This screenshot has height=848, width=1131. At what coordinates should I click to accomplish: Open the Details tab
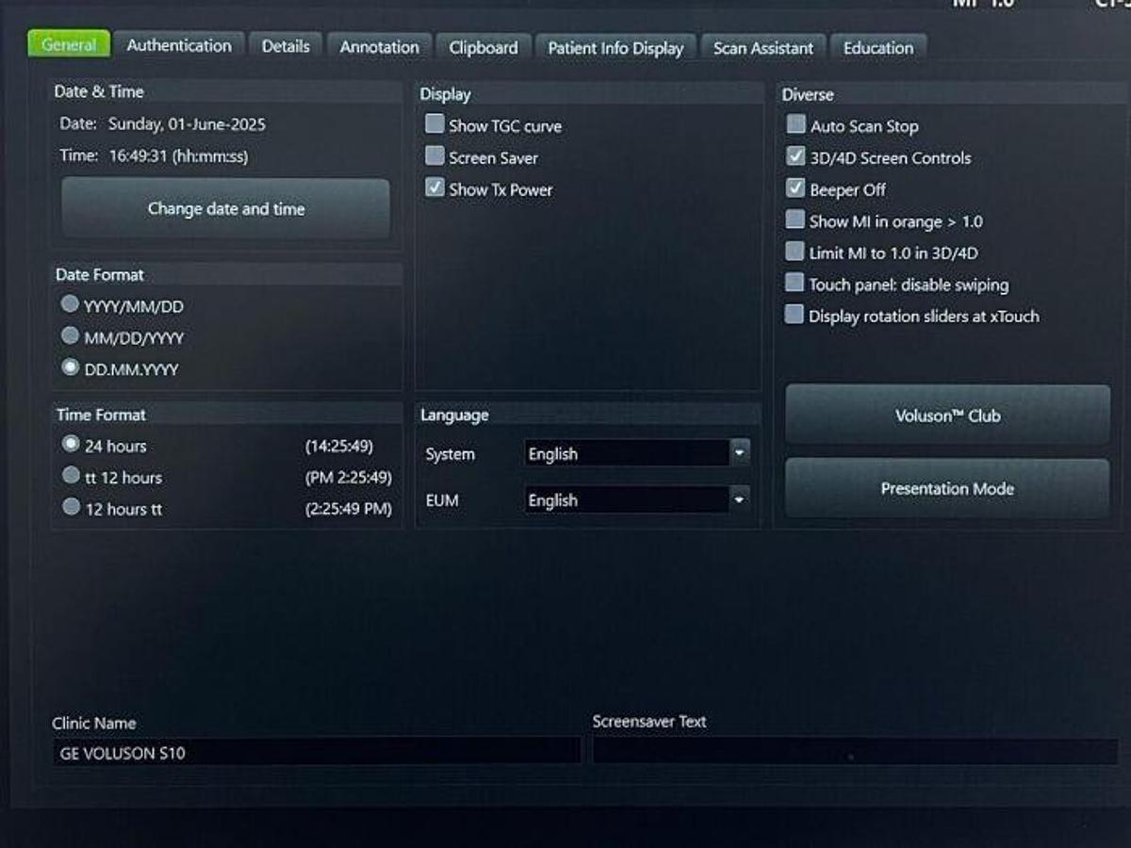(286, 46)
